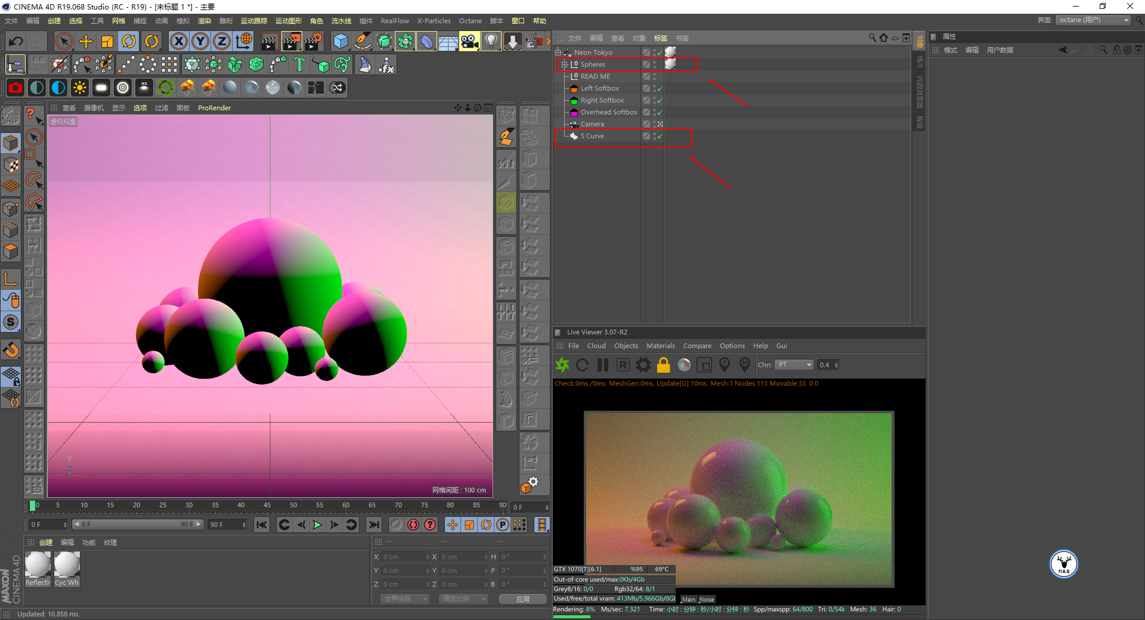Add Octane Daylight sun icon
Screen dimensions: 1145x620
pos(80,88)
